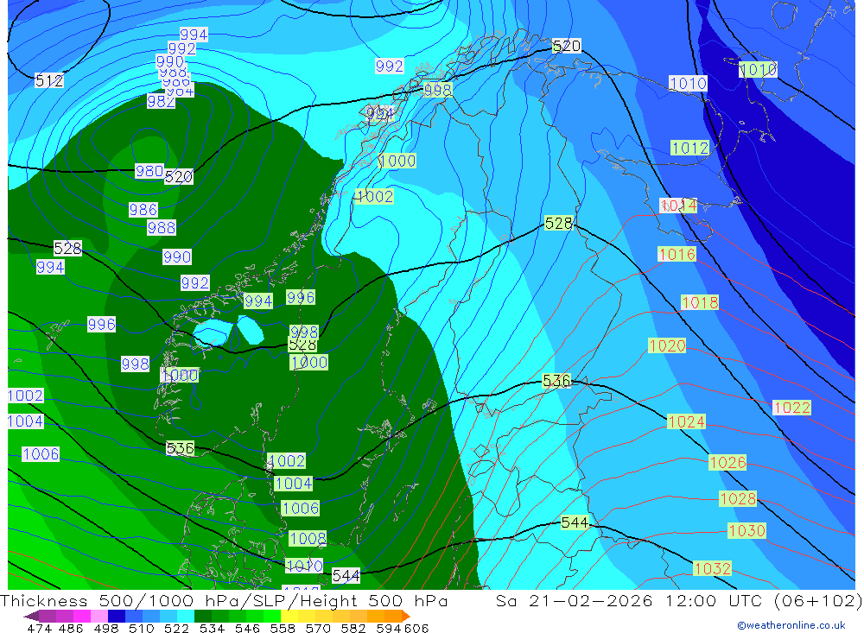The height and width of the screenshot is (633, 864).
Task: Click the red 1032 isobar label
Action: (x=713, y=568)
